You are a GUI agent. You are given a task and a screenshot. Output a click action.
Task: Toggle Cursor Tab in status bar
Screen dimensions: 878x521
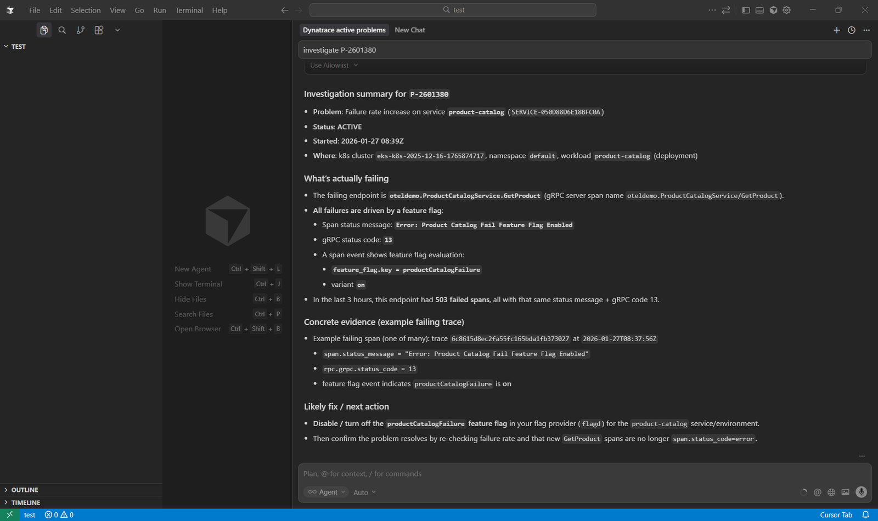(x=836, y=515)
